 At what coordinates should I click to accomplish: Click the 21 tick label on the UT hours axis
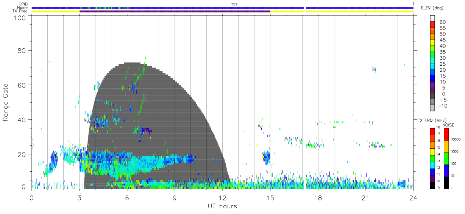[x=365, y=197]
